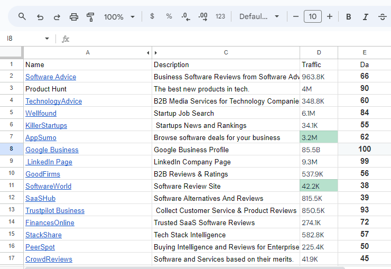Increase decimal places

click(203, 17)
